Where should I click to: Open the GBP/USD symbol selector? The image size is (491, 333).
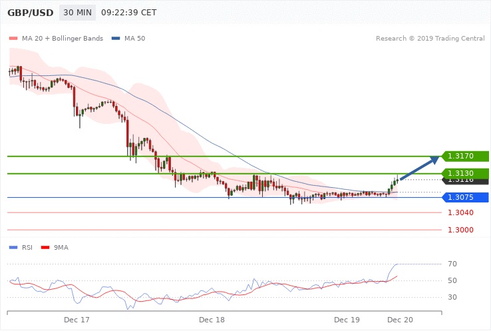click(30, 13)
